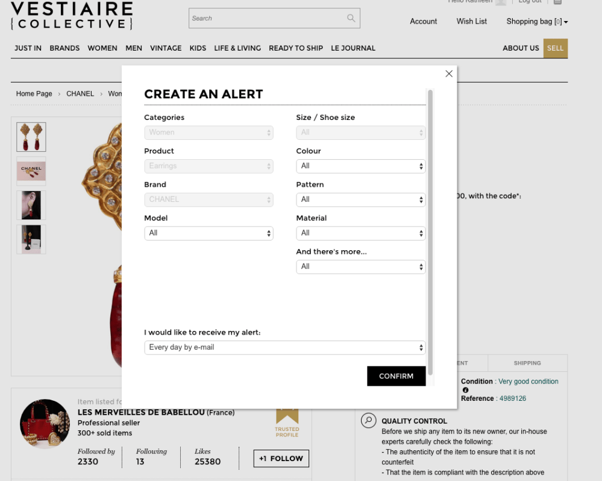Click the search magnifier icon
Image resolution: width=602 pixels, height=481 pixels.
(x=351, y=18)
